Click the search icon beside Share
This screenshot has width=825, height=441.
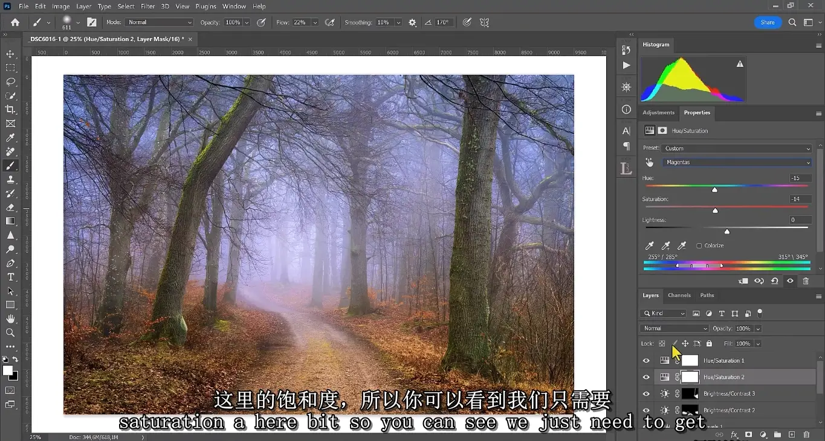[792, 22]
